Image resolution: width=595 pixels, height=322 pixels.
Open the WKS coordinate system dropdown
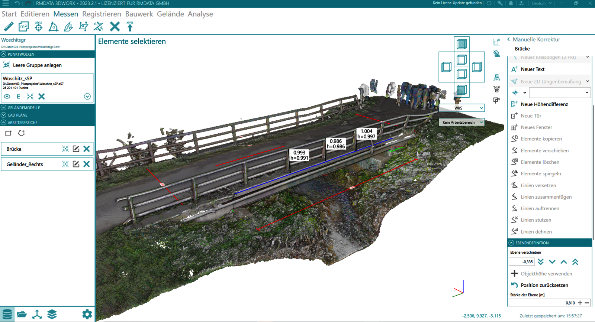click(x=461, y=108)
